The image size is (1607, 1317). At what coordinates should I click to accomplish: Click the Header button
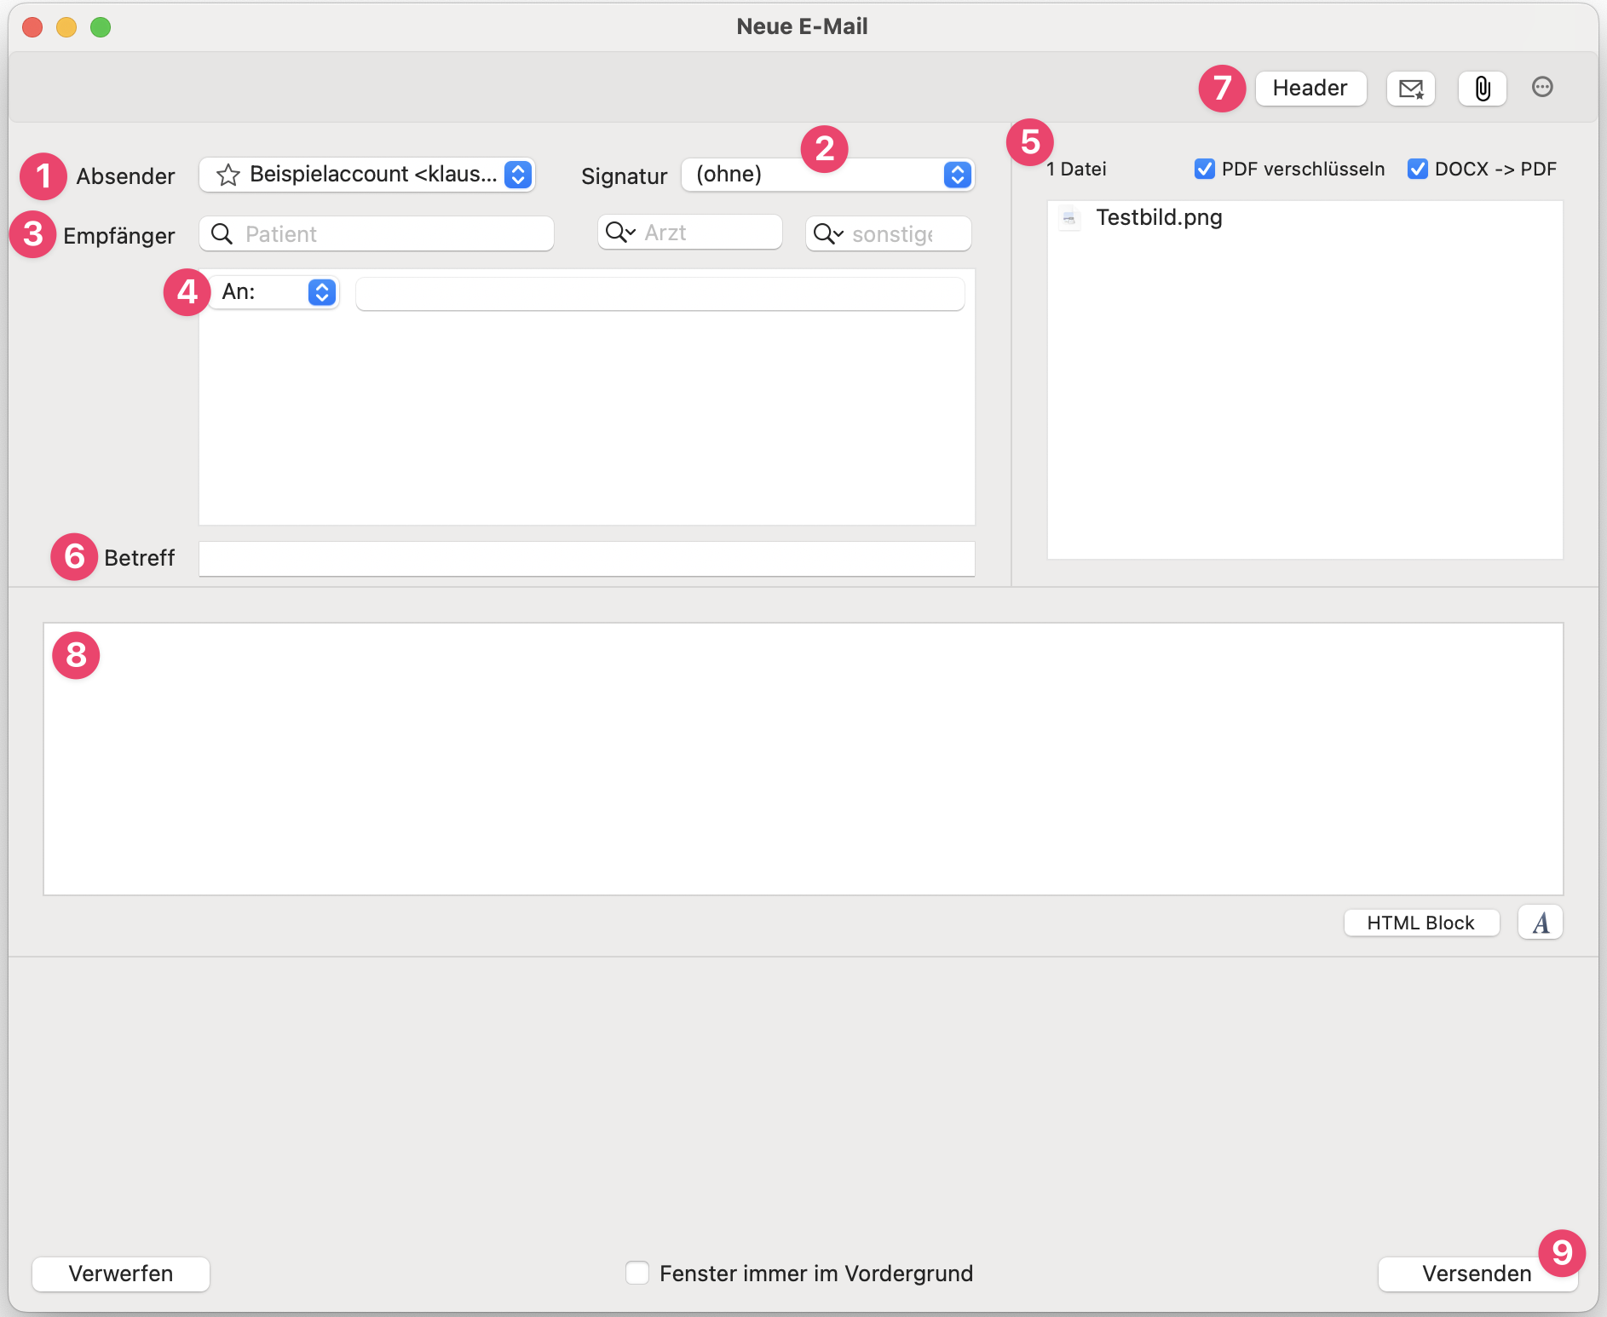pyautogui.click(x=1310, y=88)
